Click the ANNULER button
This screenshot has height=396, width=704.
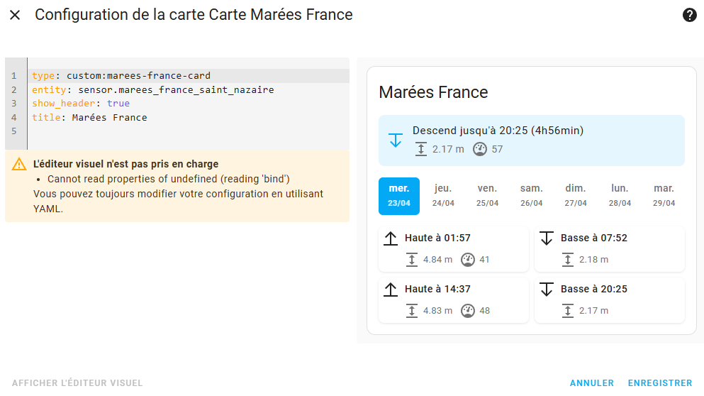(x=592, y=383)
